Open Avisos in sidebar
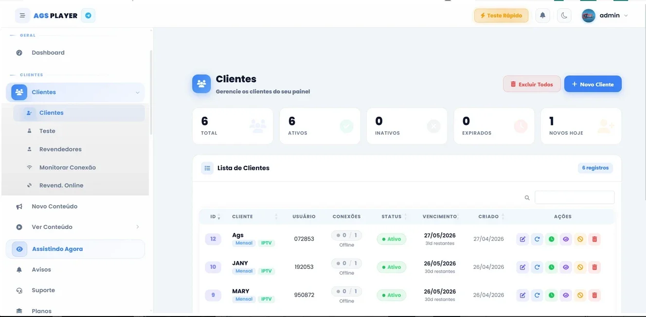Screen dimensions: 646x317 pos(41,269)
